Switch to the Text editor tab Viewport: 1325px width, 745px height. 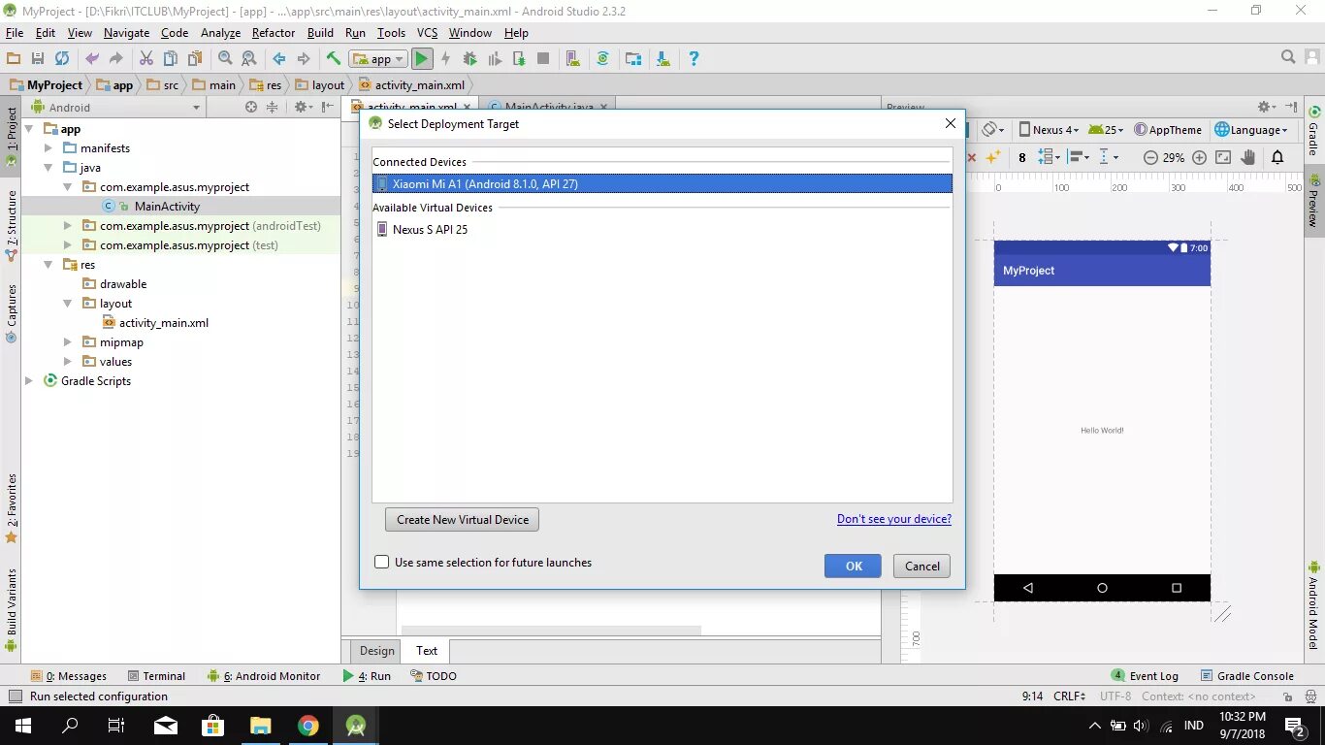pos(427,651)
